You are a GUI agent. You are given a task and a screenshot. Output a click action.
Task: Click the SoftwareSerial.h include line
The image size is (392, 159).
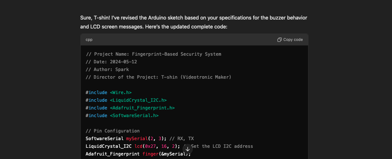coord(122,115)
